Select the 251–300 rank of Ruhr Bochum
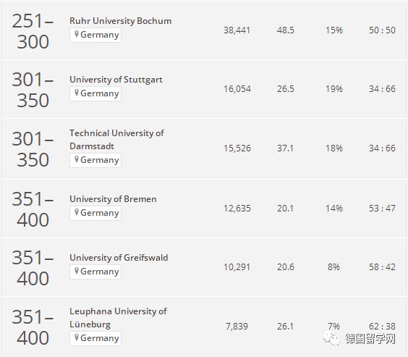The height and width of the screenshot is (357, 408). click(33, 31)
